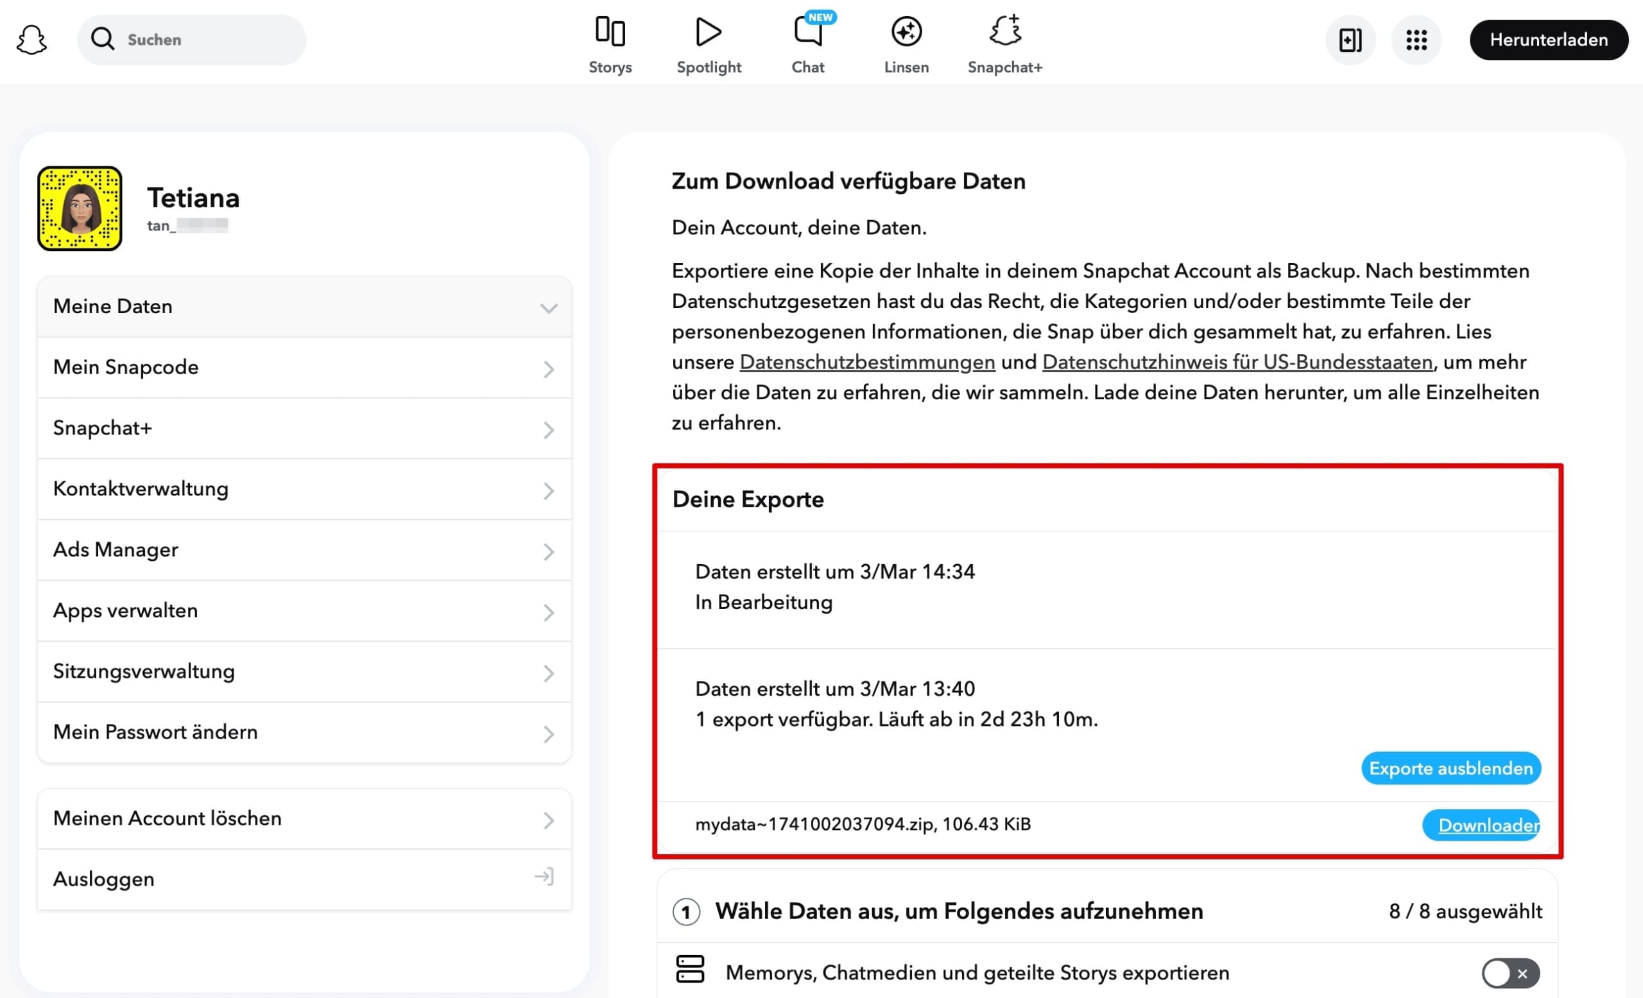Click the Ausloggen logout arrow icon
This screenshot has height=998, width=1643.
point(544,877)
